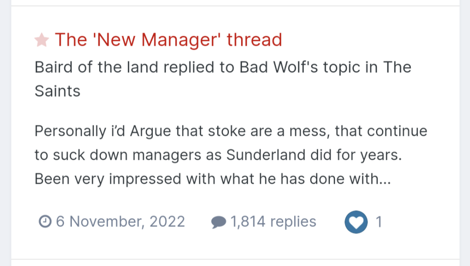Click the 6 November, 2022 timestamp

click(x=120, y=221)
